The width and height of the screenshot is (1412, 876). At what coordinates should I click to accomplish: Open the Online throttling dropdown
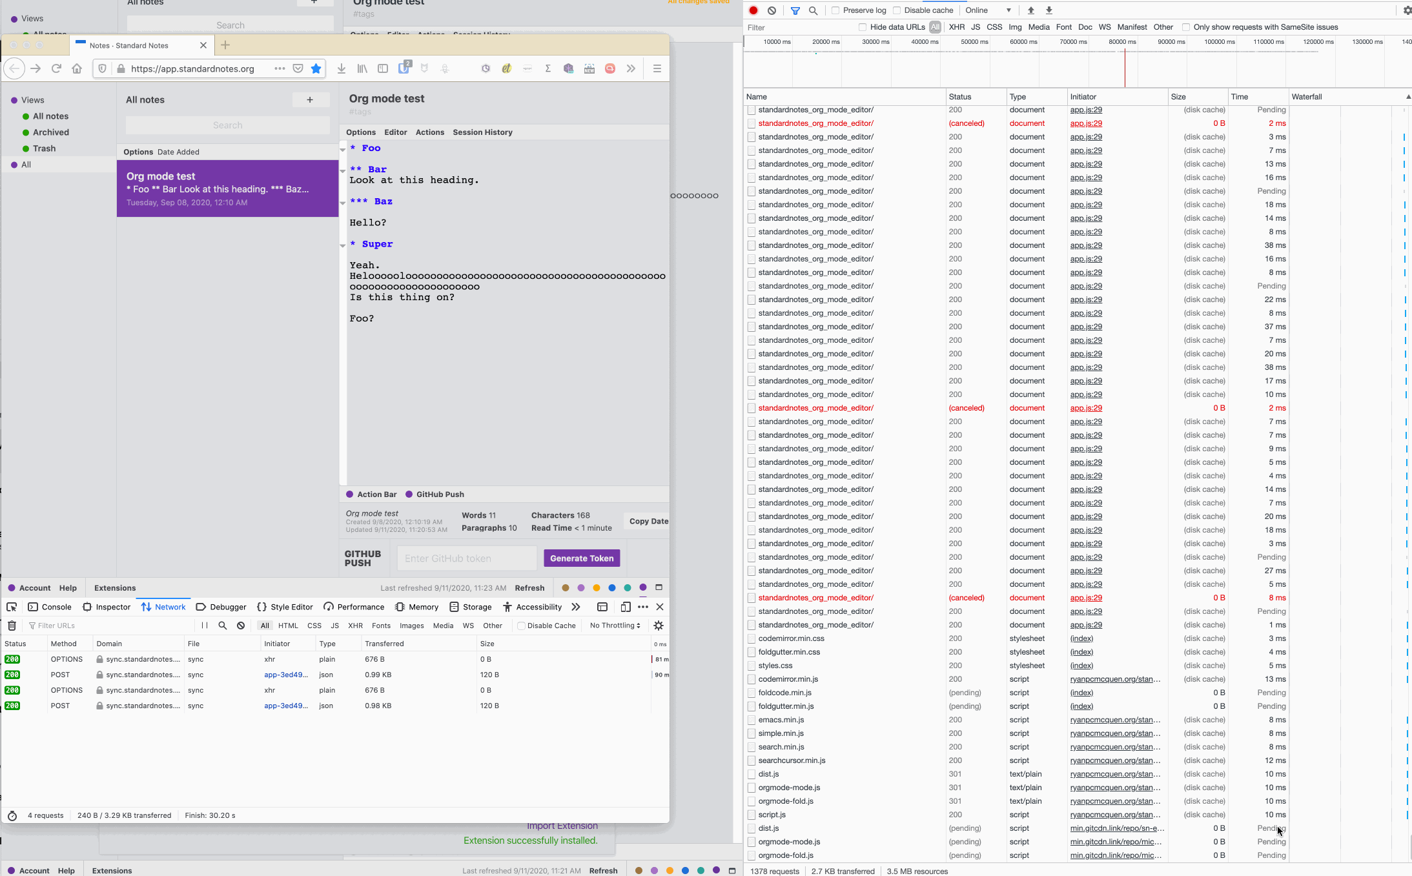tap(988, 10)
